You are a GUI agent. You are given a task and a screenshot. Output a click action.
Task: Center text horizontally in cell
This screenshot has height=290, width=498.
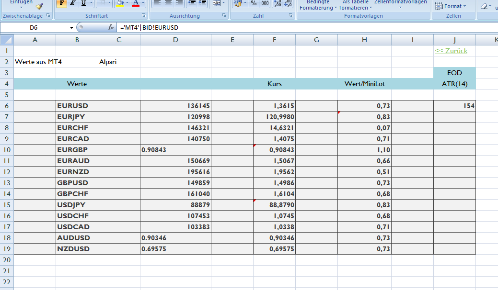click(x=168, y=3)
